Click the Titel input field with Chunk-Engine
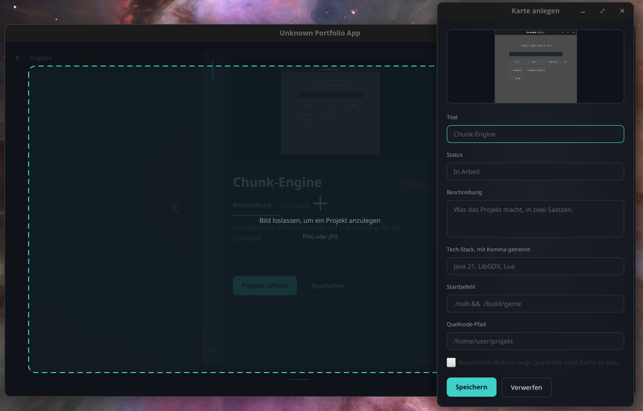 click(535, 134)
